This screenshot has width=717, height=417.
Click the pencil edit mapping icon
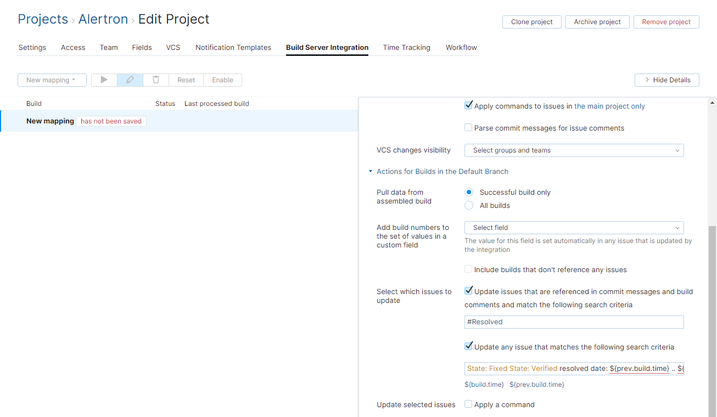(130, 80)
